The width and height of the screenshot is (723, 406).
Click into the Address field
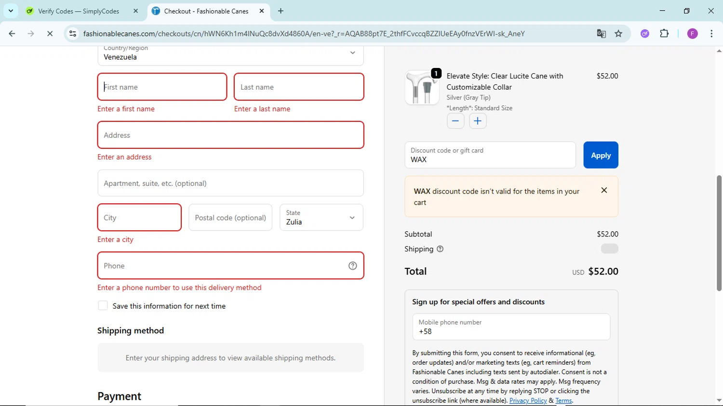click(x=230, y=135)
